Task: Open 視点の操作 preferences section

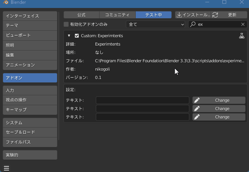Action: (30, 100)
